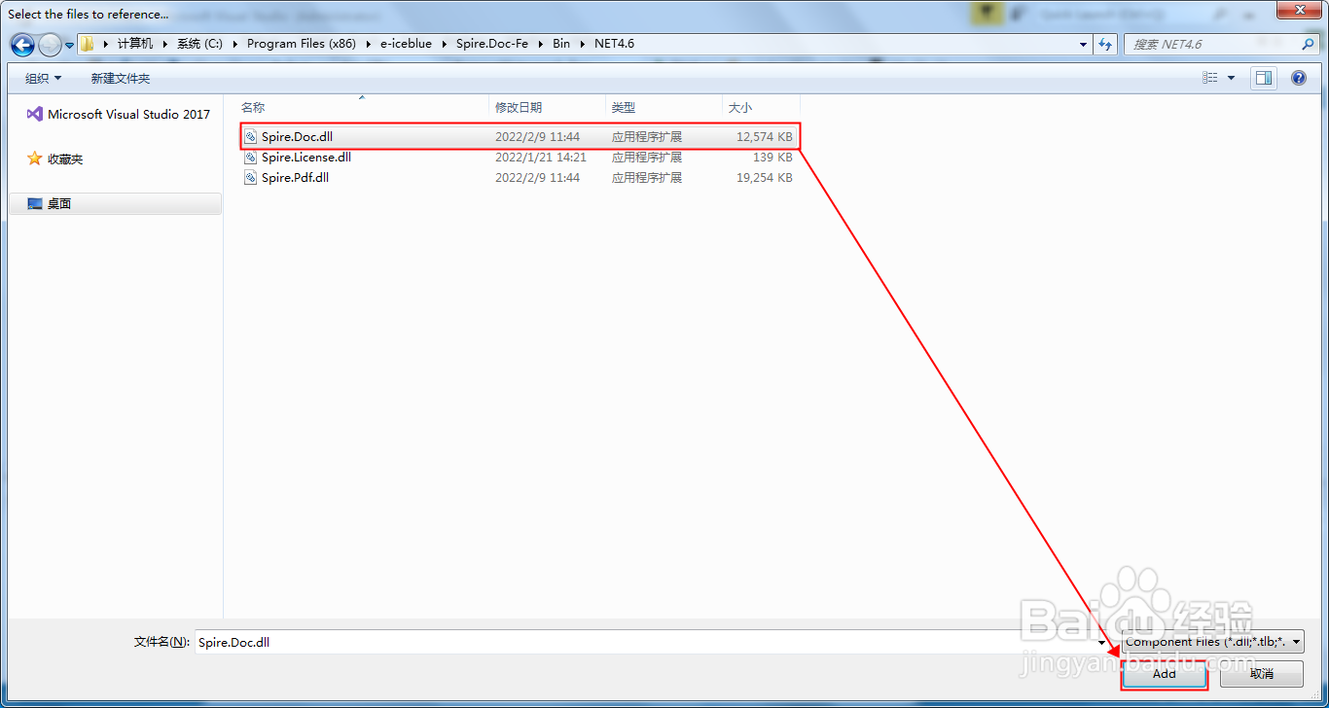Select Bin breadcrumb segment
Viewport: 1329px width, 708px height.
tap(561, 44)
